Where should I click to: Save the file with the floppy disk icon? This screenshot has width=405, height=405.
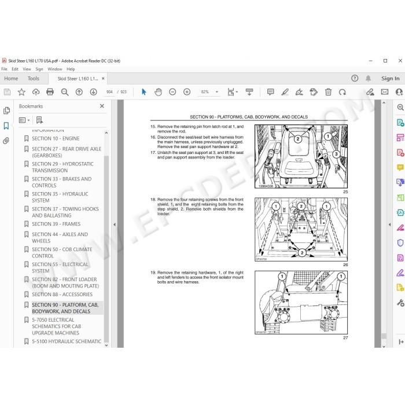[x=7, y=92]
